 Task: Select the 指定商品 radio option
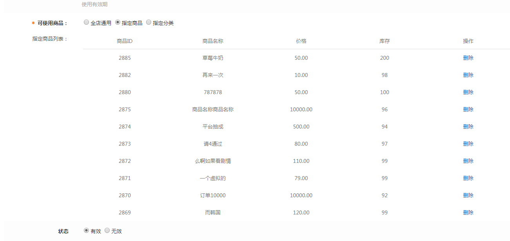click(x=118, y=23)
